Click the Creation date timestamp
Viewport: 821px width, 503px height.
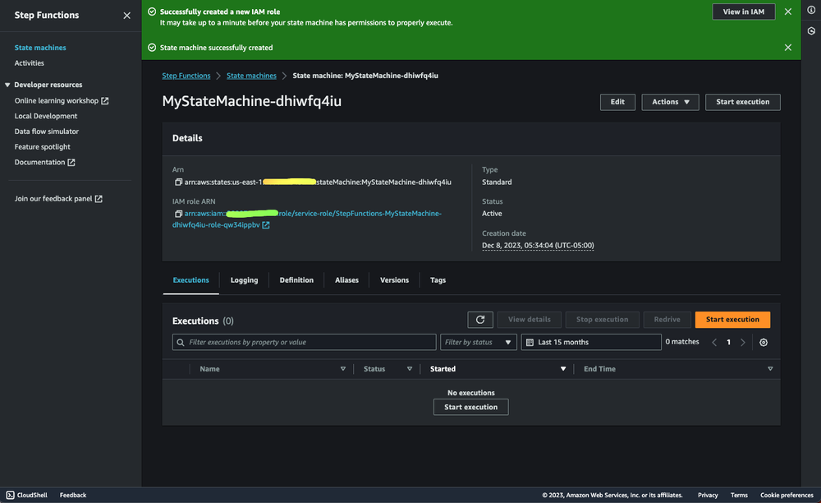(538, 245)
